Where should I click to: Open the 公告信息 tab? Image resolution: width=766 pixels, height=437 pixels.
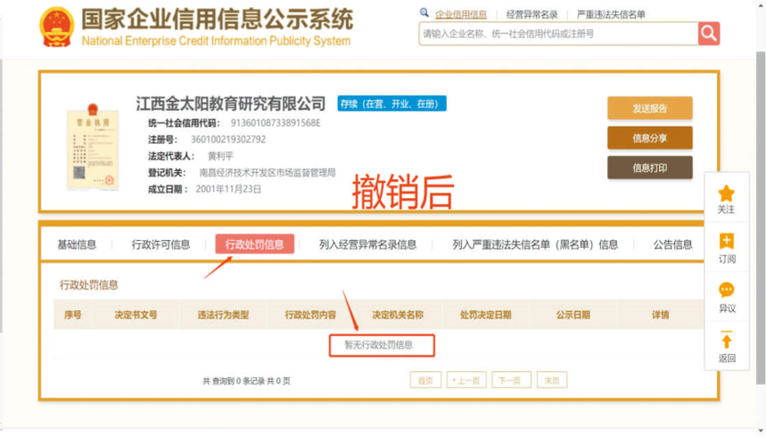click(x=672, y=244)
